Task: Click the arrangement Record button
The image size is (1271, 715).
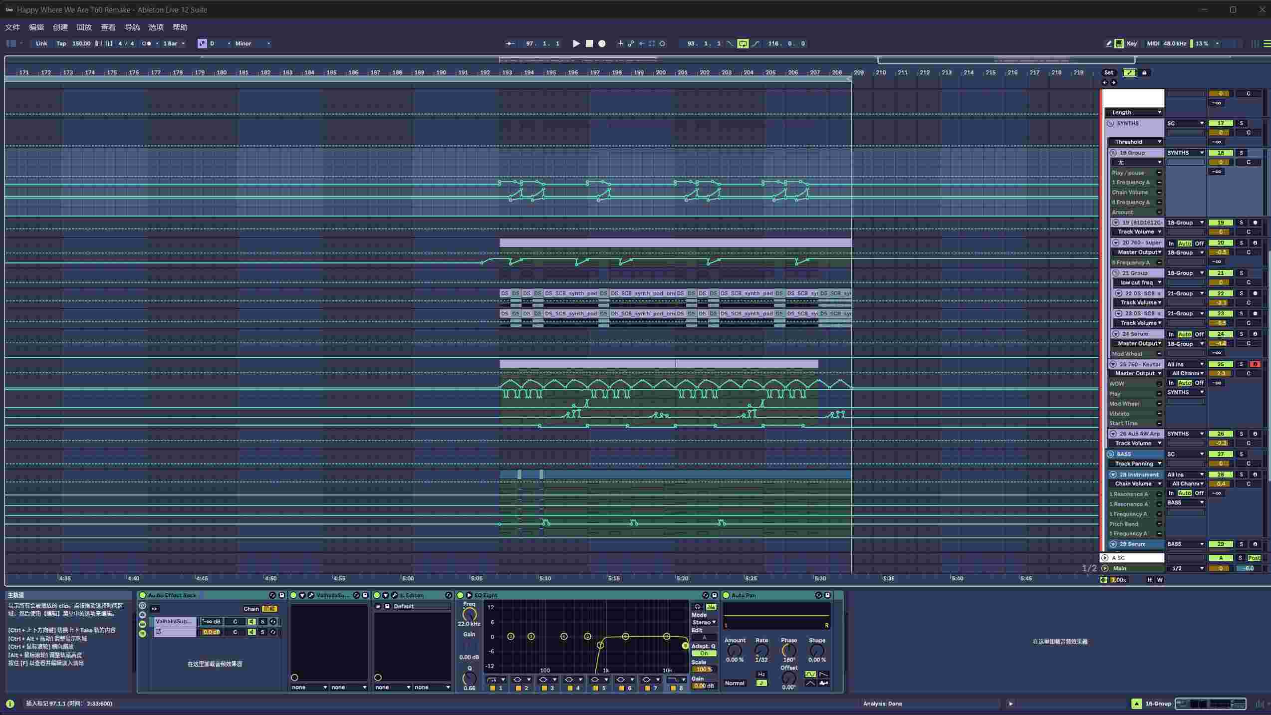Action: pos(602,43)
